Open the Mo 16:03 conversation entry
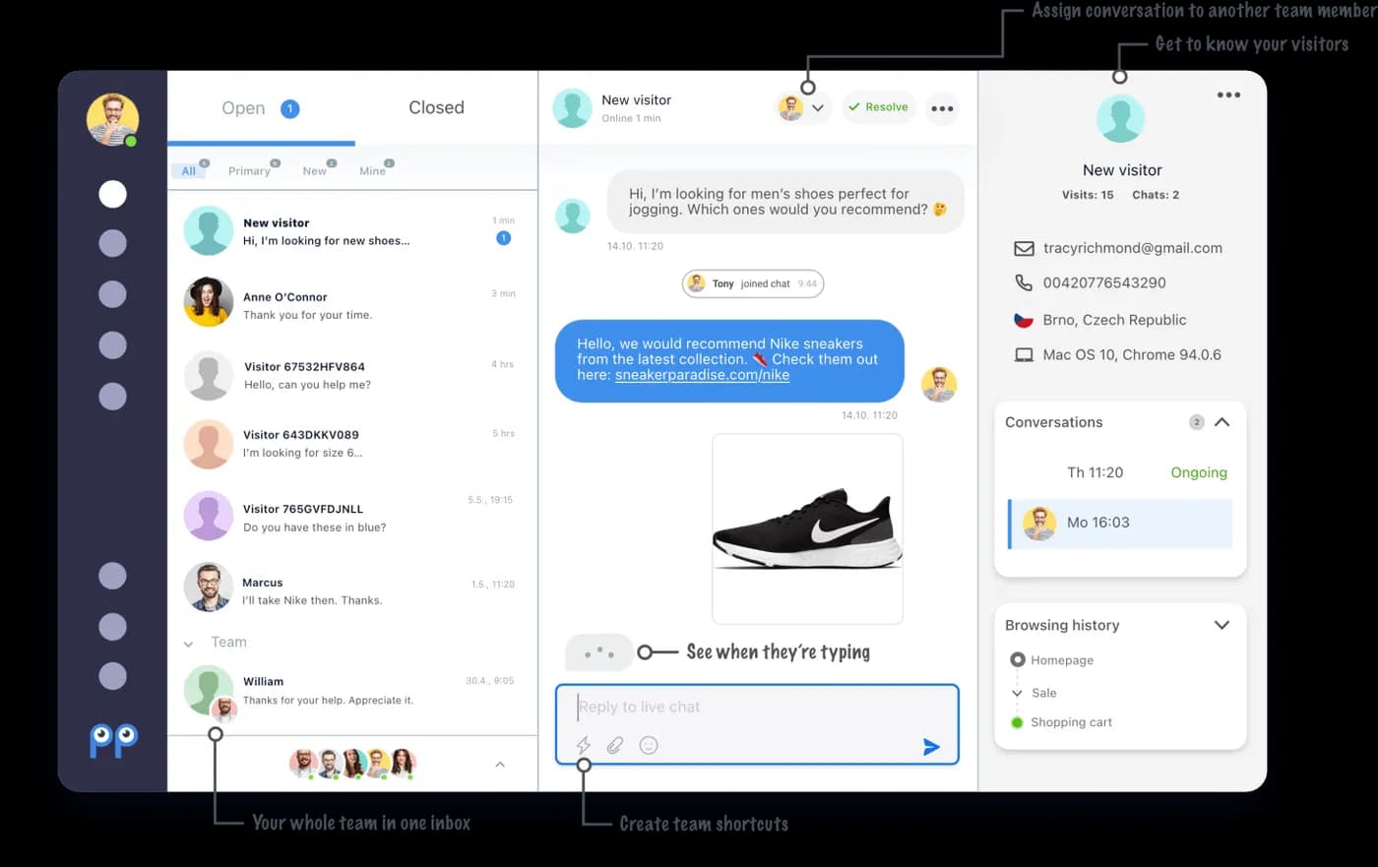Viewport: 1378px width, 867px height. 1120,524
